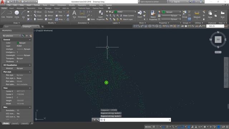Open the layer dropdown showing POINT

coord(125,12)
